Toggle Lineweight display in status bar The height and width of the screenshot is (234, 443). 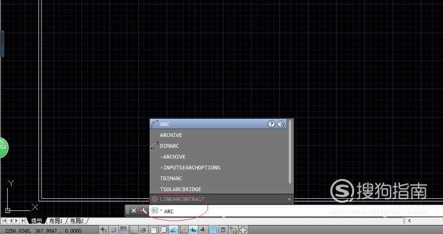coord(203,230)
